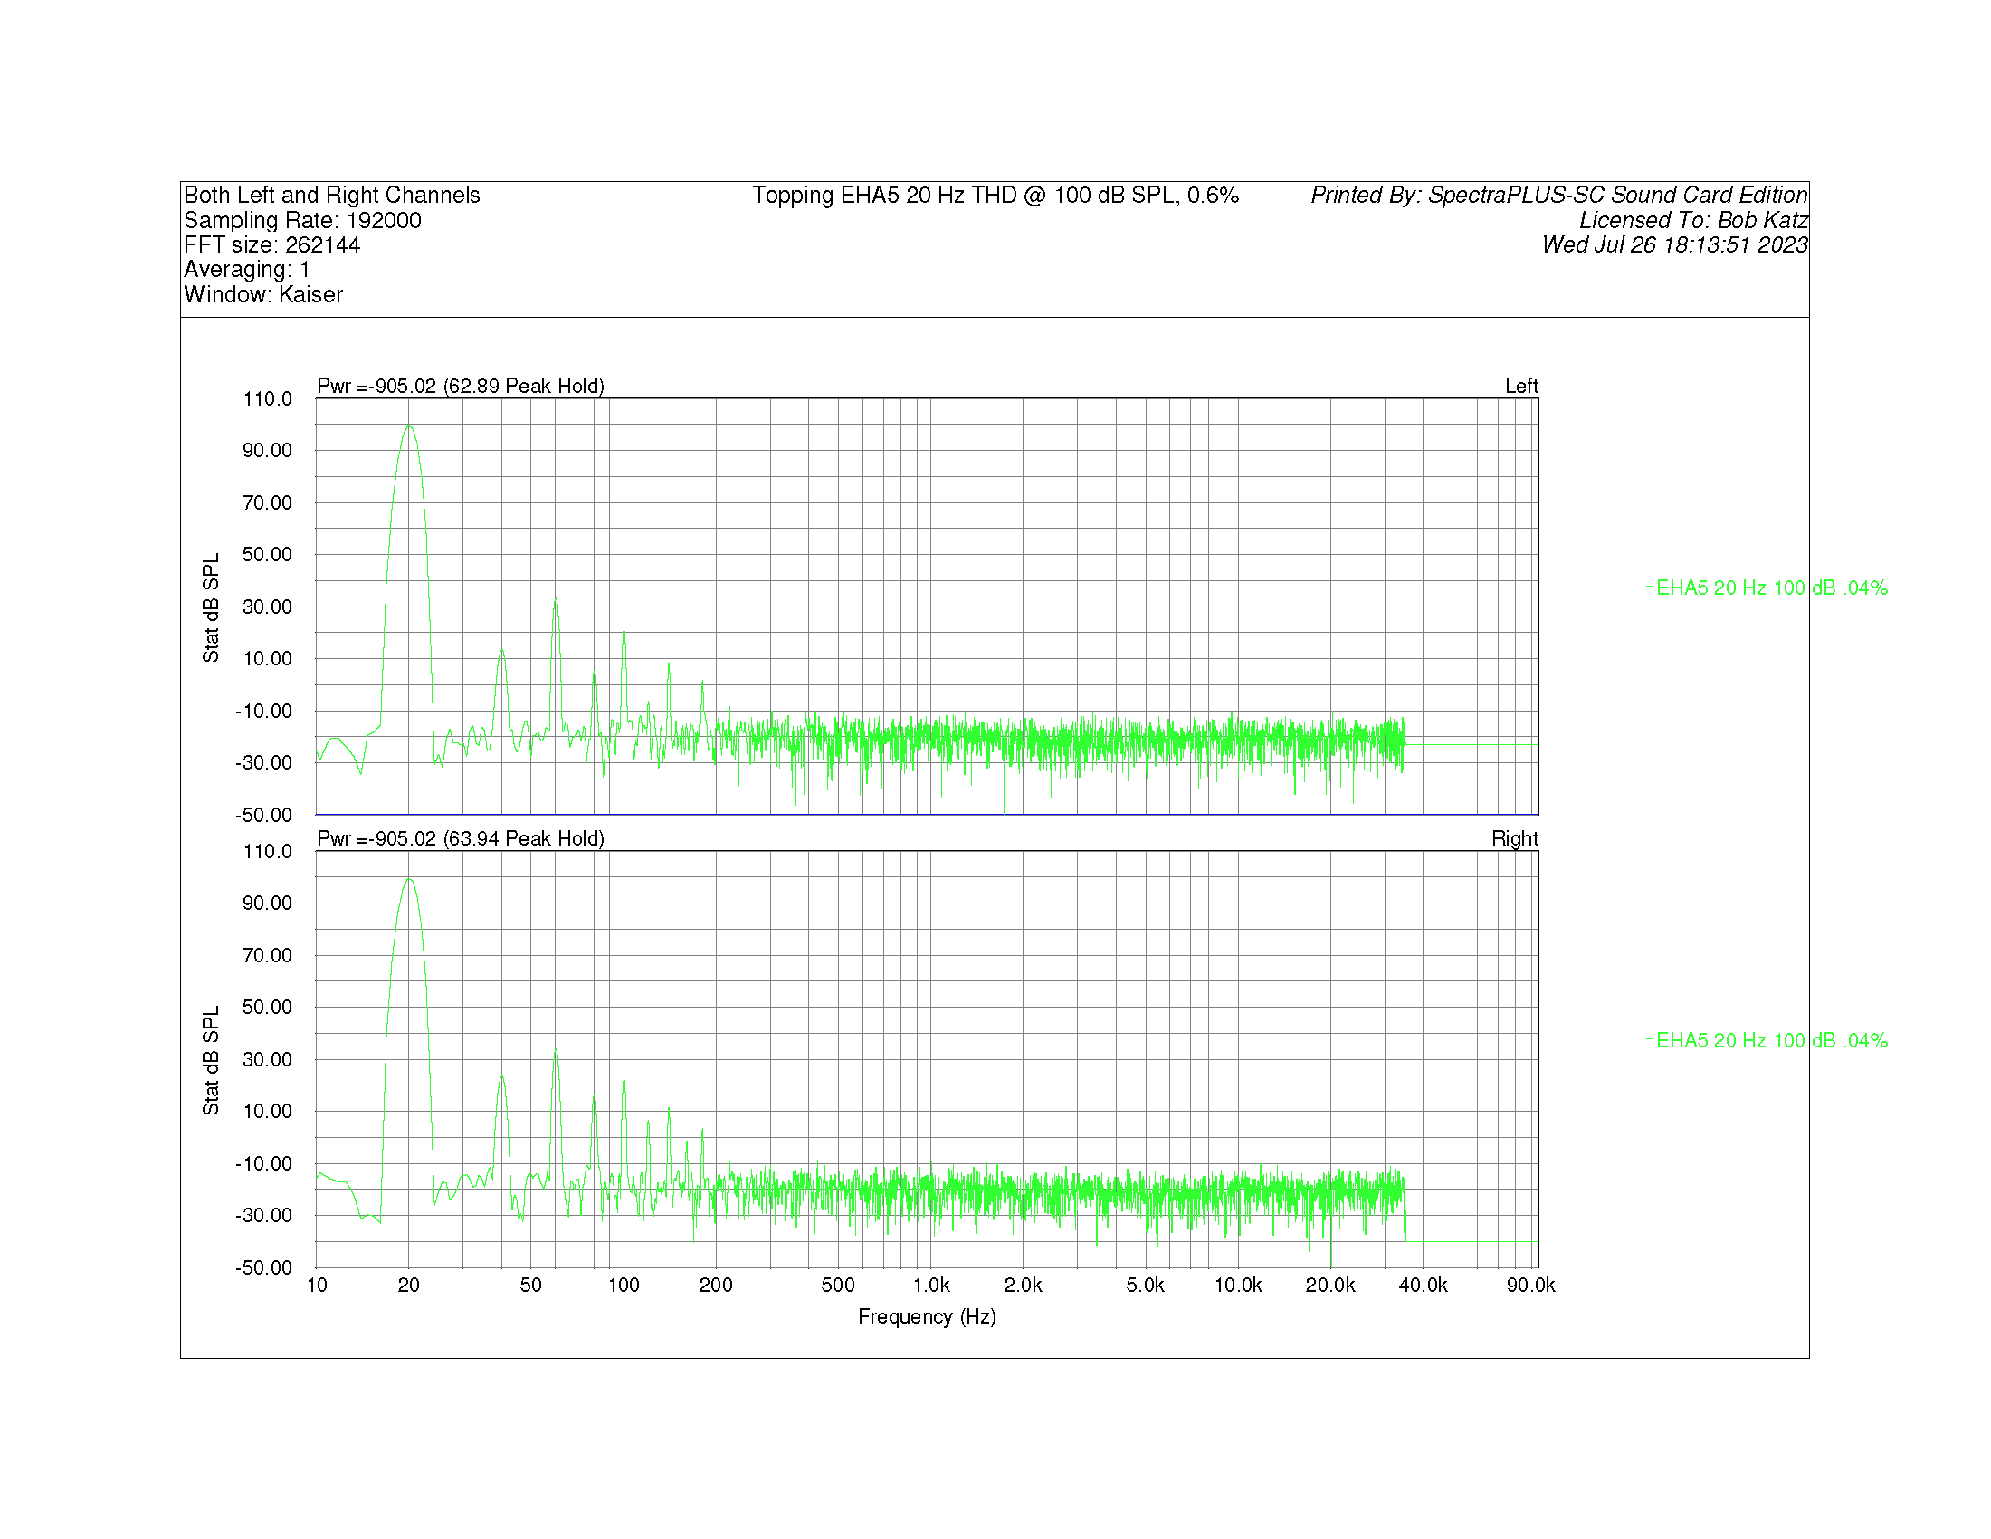Click the 110.0 top tick of Right plot
1991x1539 pixels.
pyautogui.click(x=267, y=852)
